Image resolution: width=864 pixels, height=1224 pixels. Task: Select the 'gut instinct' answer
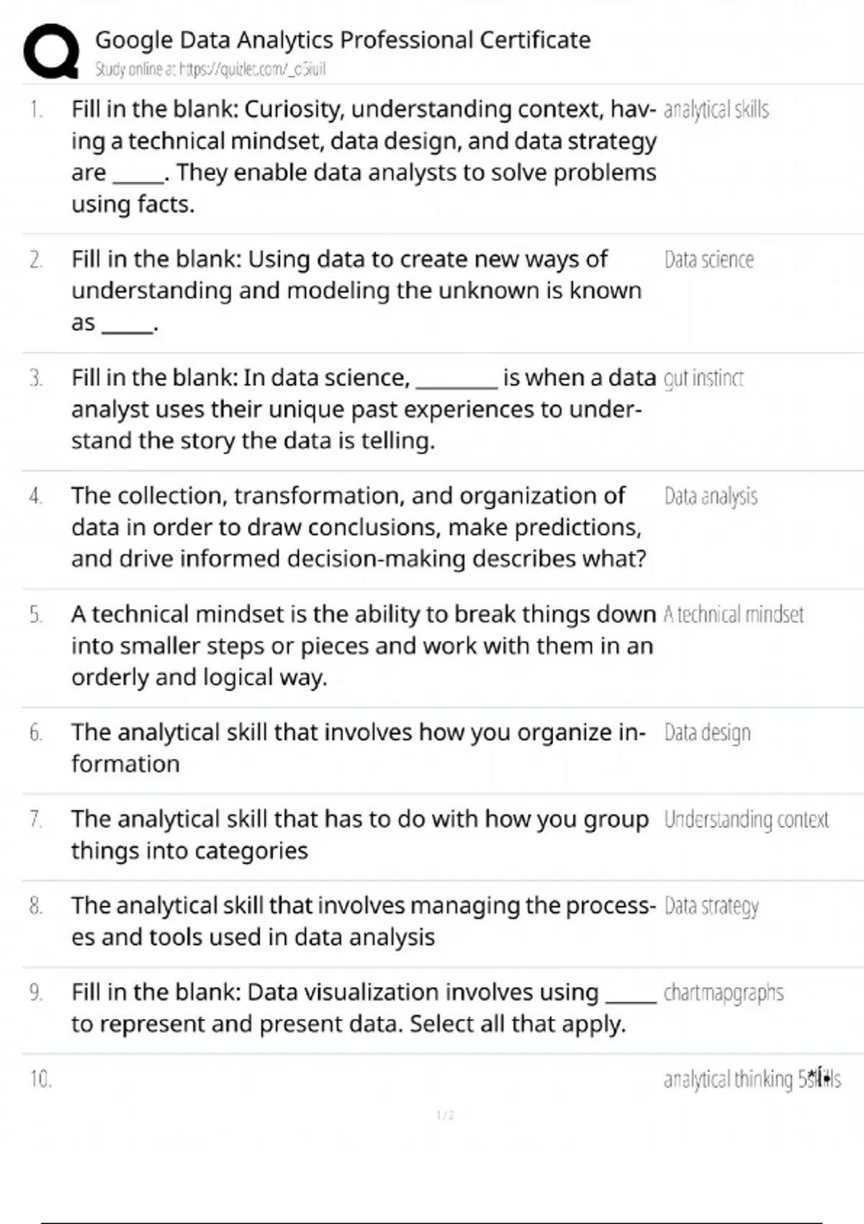[703, 378]
